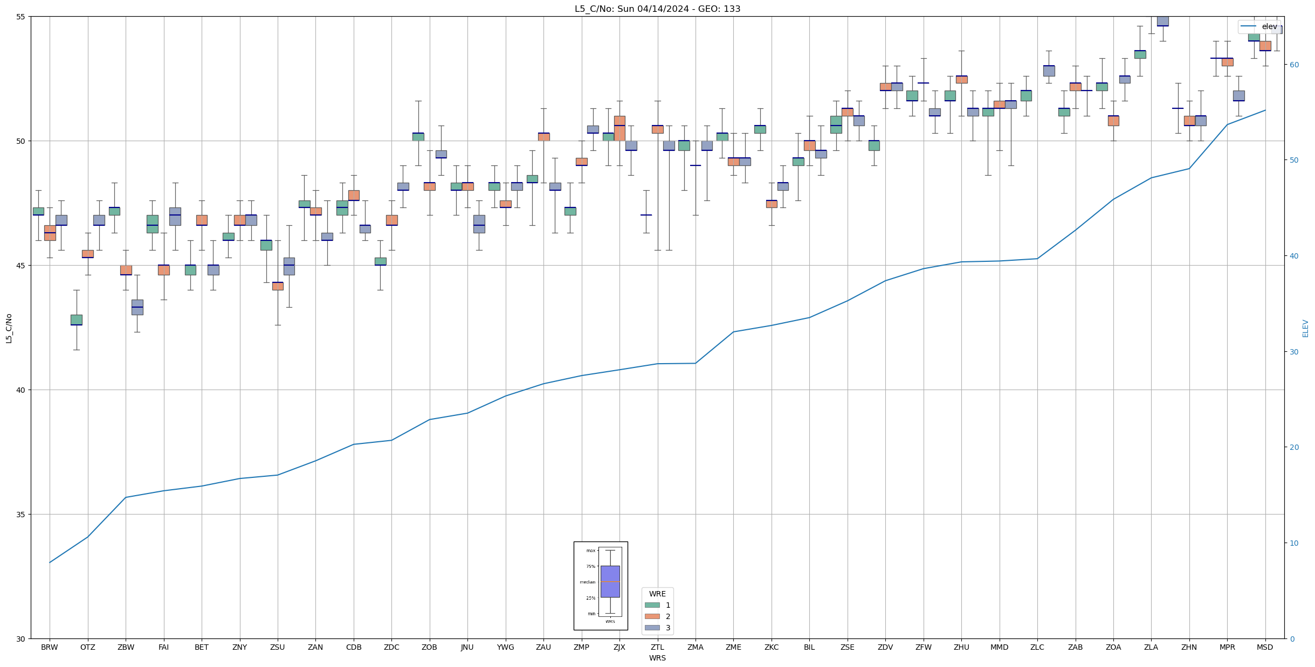Click the boxplot explanation inset diagram

tap(601, 586)
